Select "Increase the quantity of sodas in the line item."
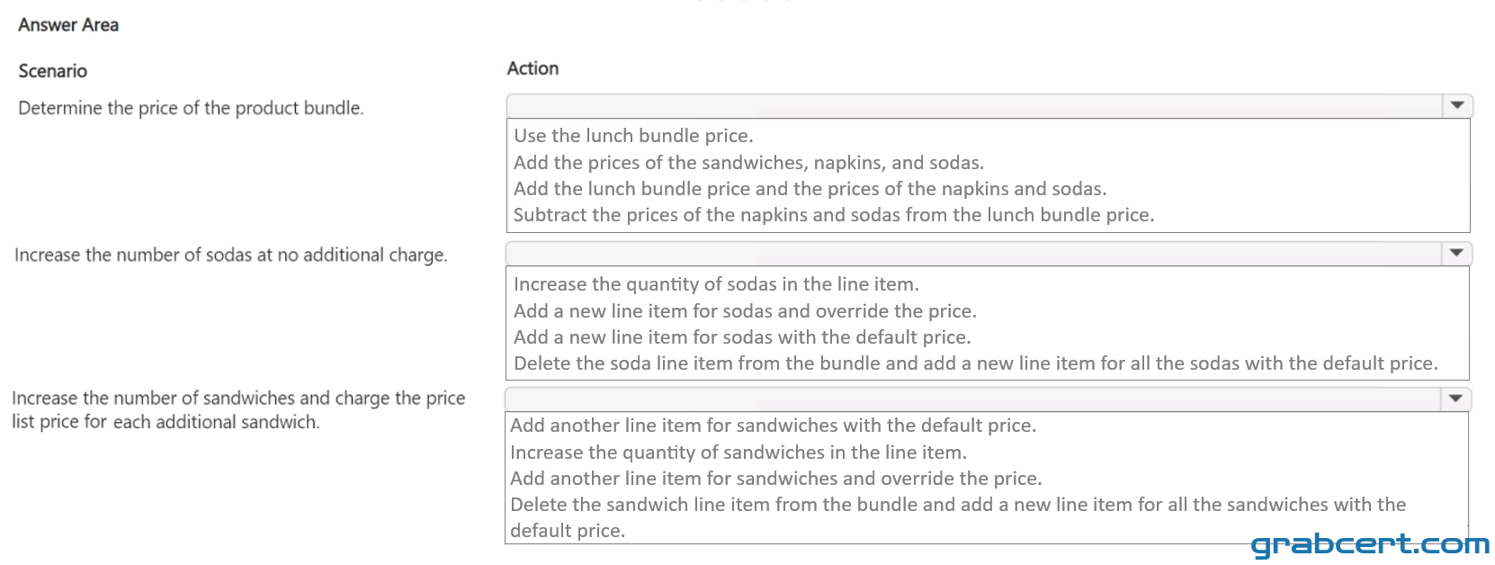 pyautogui.click(x=716, y=284)
